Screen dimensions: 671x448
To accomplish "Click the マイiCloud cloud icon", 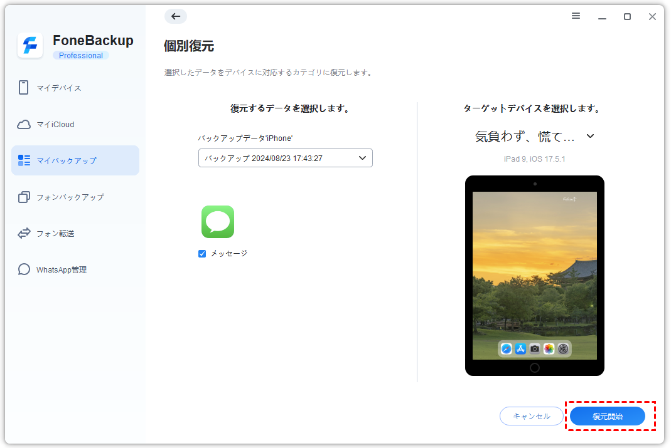I will (x=24, y=124).
